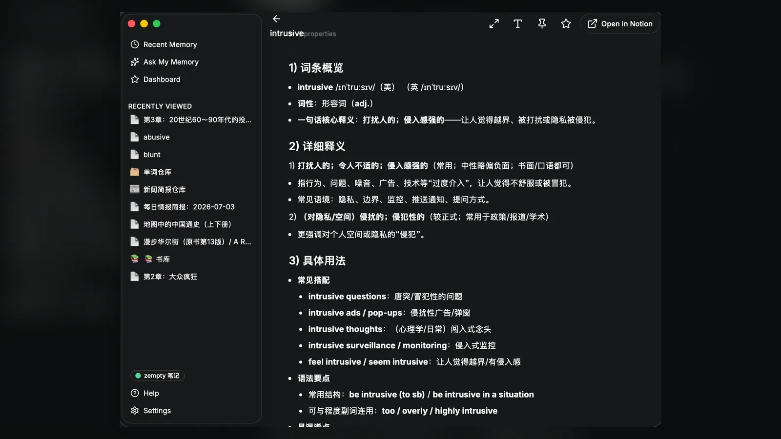Click the 语法要点 bullet

point(313,378)
